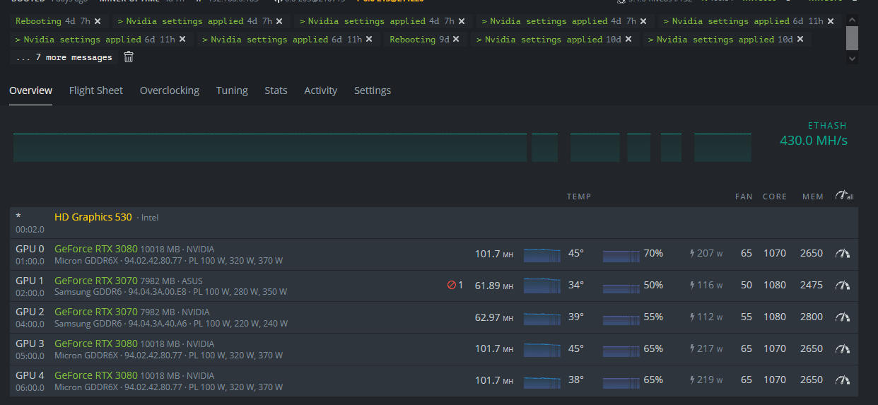Click the GPU 1 bus ID 02:00.0
The height and width of the screenshot is (405, 878).
pos(30,293)
